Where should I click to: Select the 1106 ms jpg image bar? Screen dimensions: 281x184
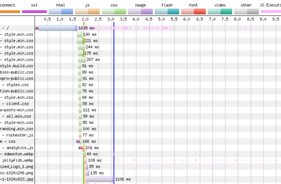coord(100,179)
